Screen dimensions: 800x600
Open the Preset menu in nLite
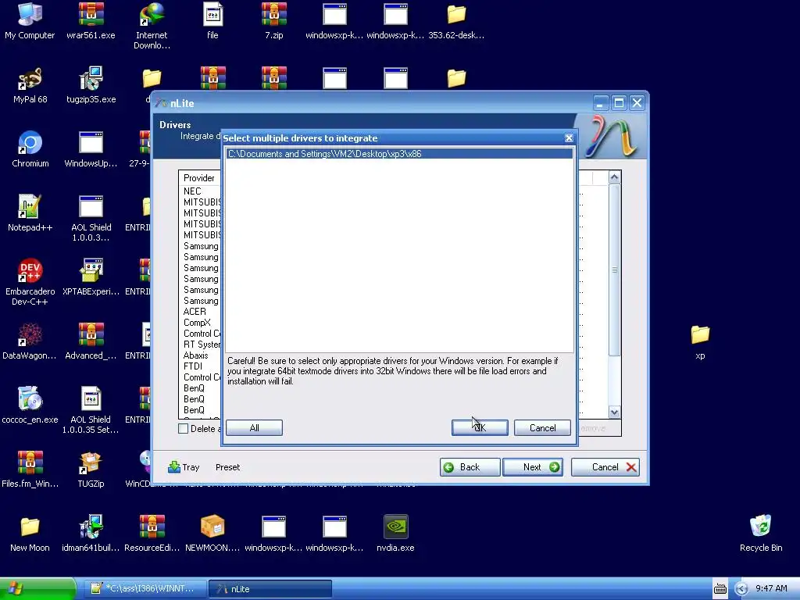point(227,467)
